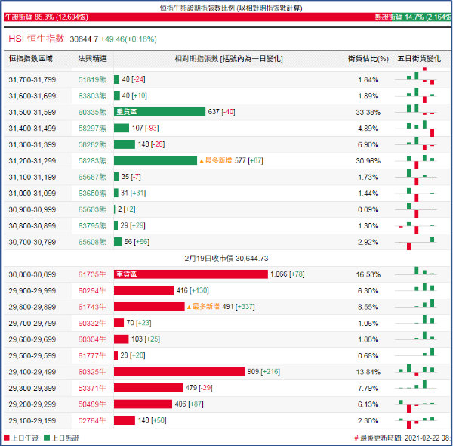The width and height of the screenshot is (453, 446).
Task: Click the range cell 29,500-29,599
Action: click(x=32, y=355)
